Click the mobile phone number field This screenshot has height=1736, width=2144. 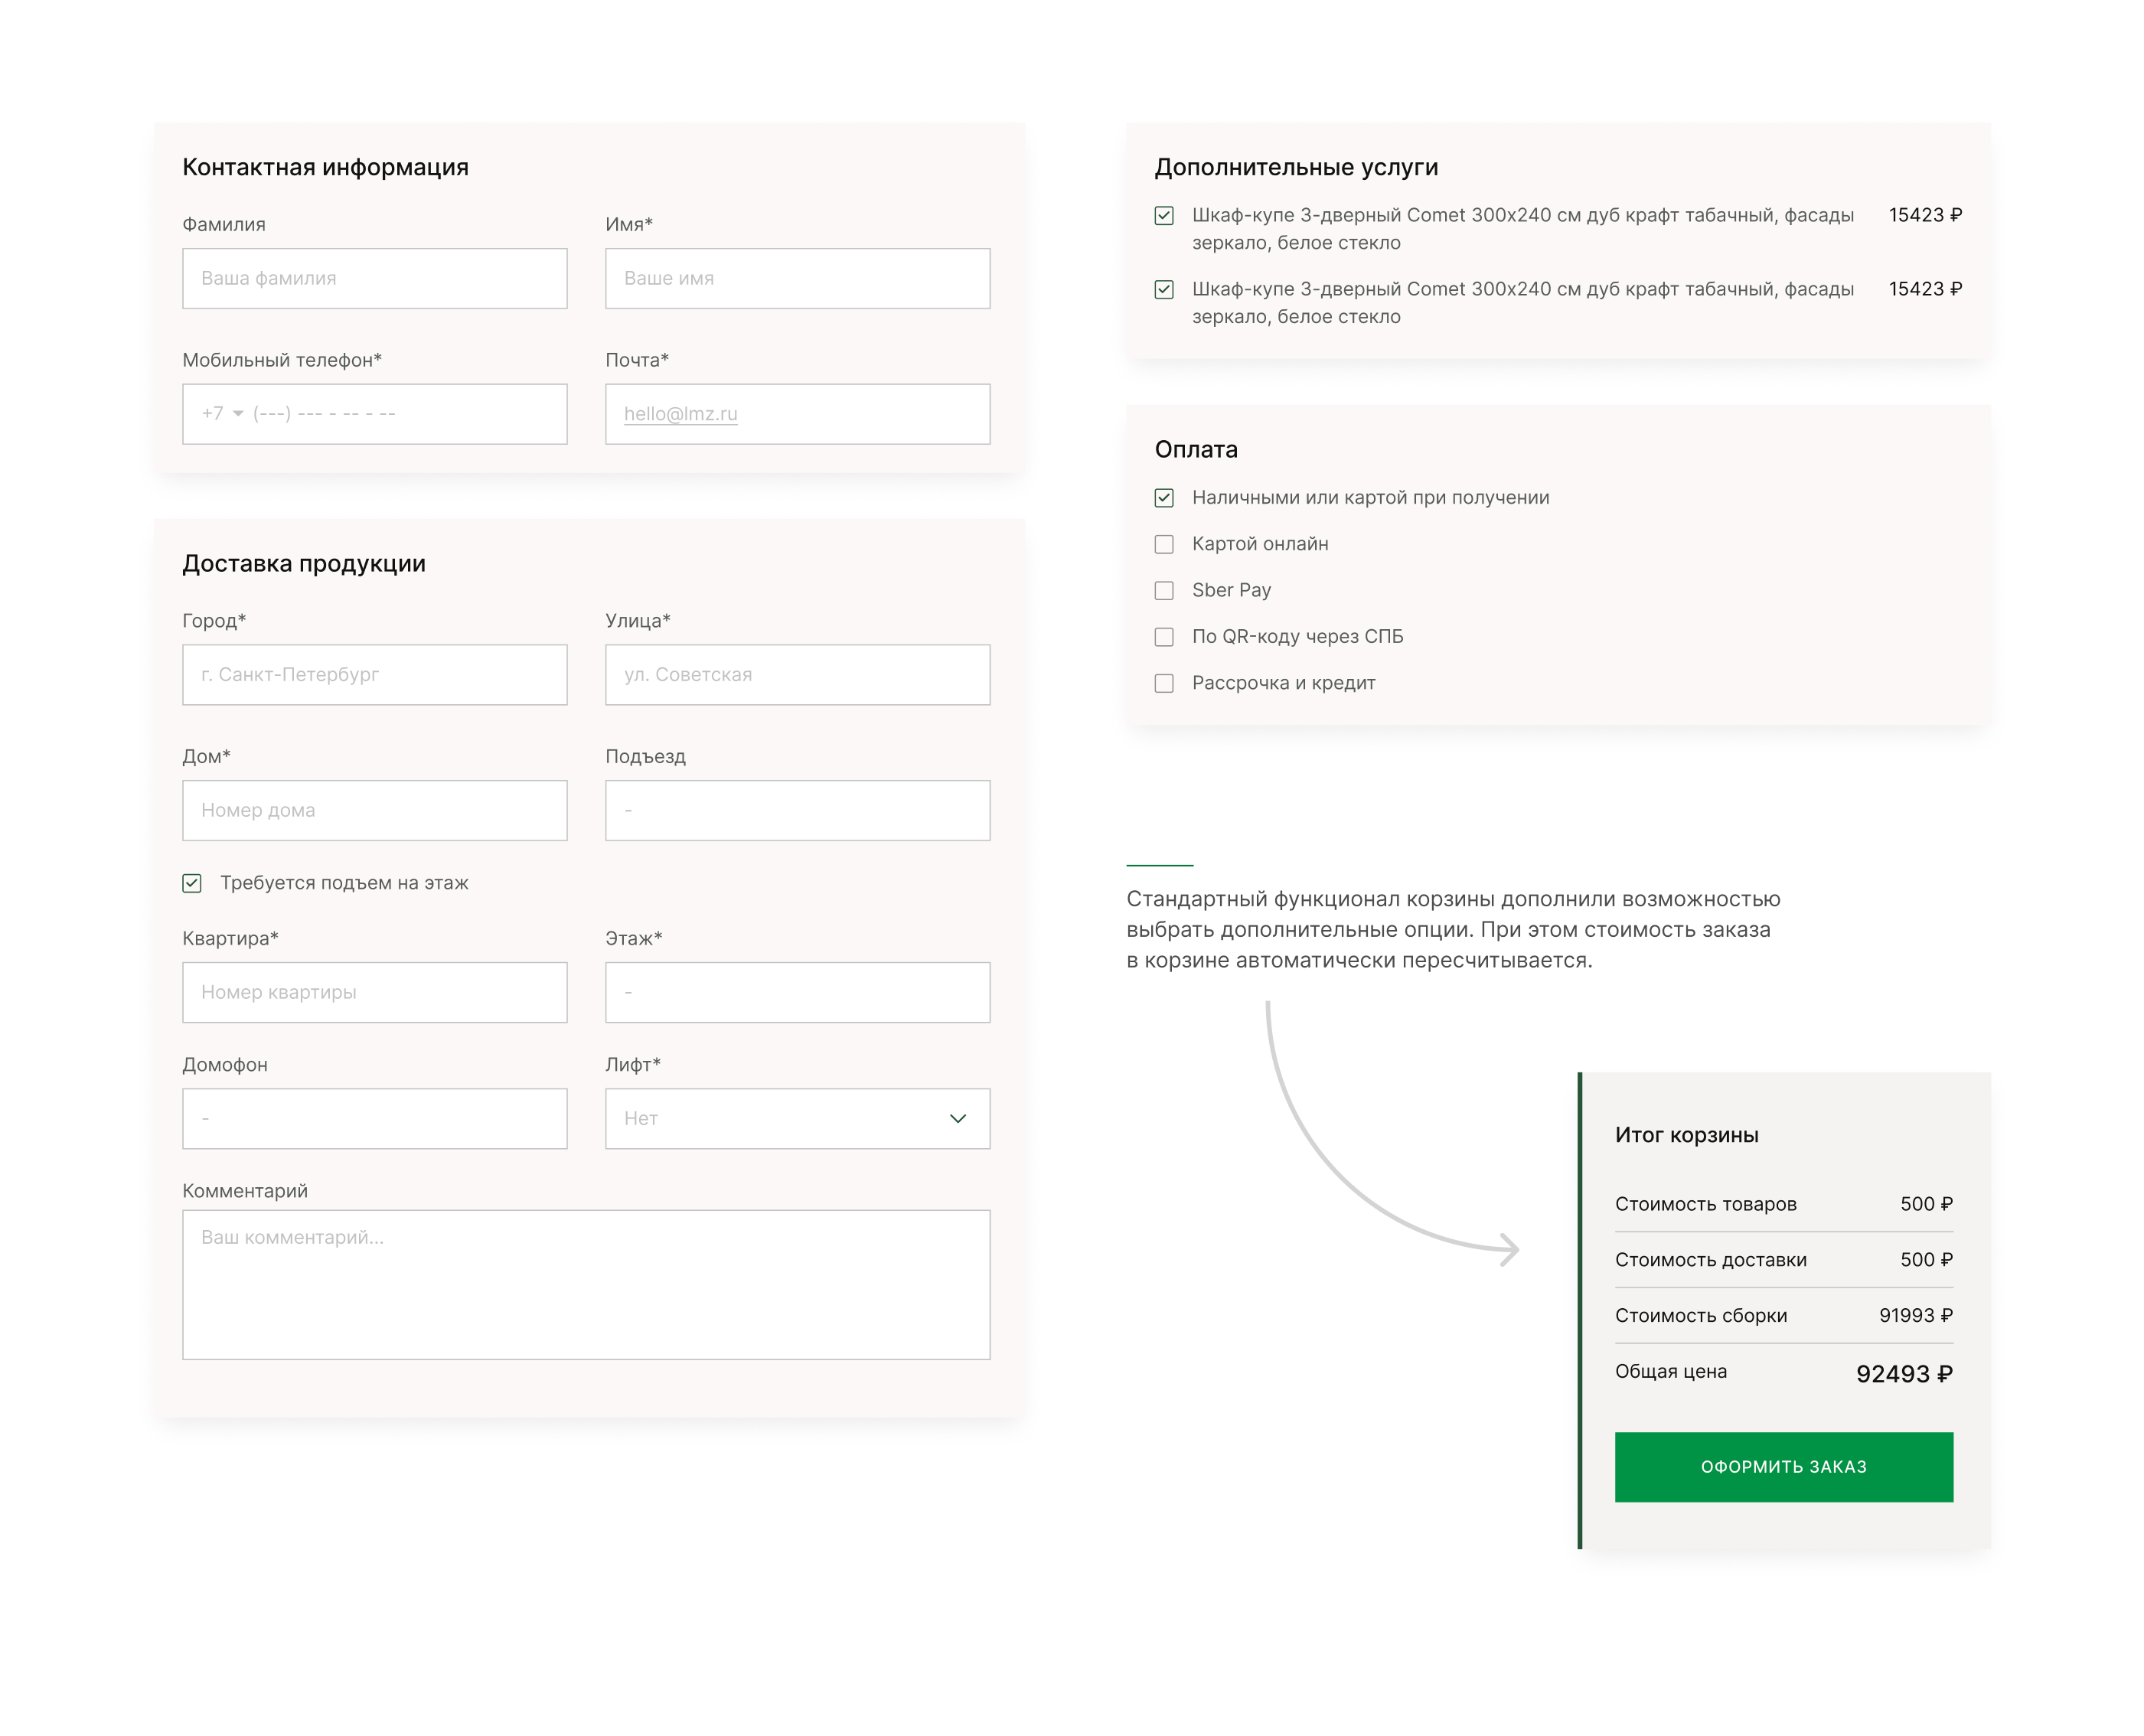[x=400, y=413]
